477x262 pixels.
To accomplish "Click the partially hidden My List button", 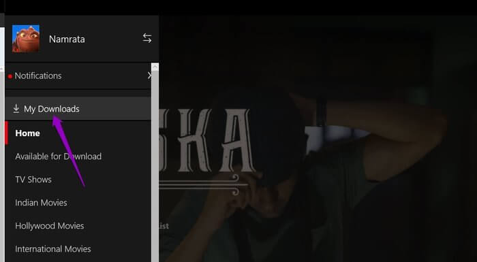I will pos(164,226).
